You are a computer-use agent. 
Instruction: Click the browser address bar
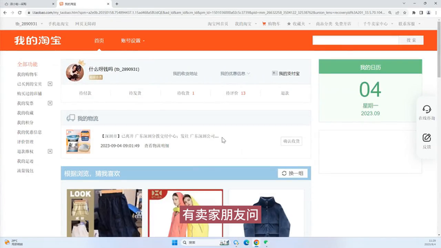tap(207, 12)
